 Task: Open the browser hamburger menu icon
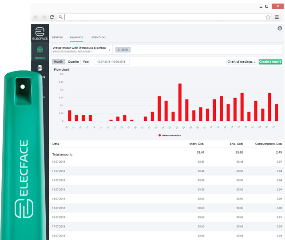277,17
